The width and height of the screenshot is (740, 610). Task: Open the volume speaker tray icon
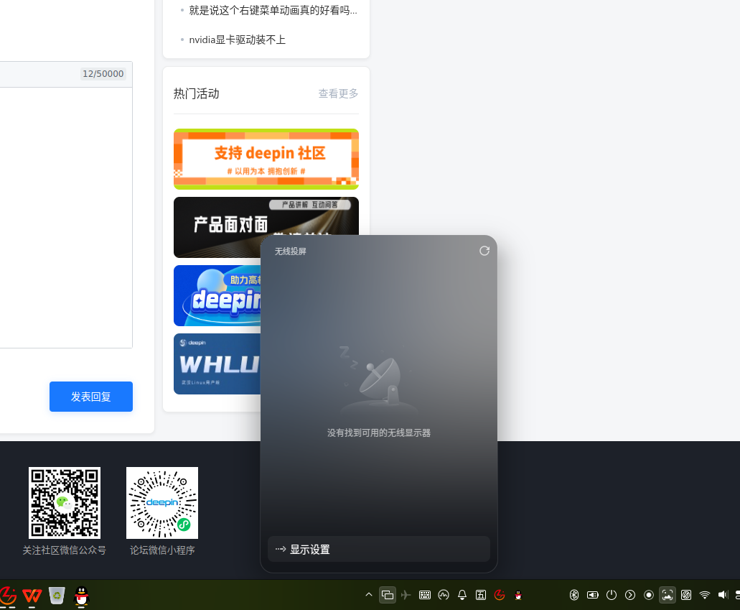click(723, 595)
